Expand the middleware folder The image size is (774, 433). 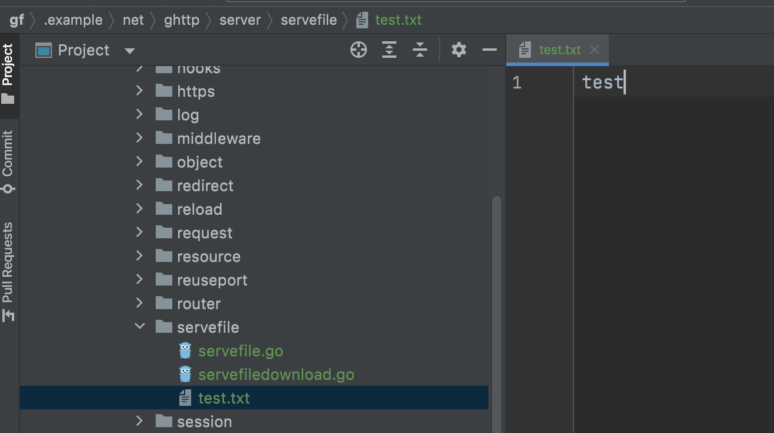(x=140, y=138)
